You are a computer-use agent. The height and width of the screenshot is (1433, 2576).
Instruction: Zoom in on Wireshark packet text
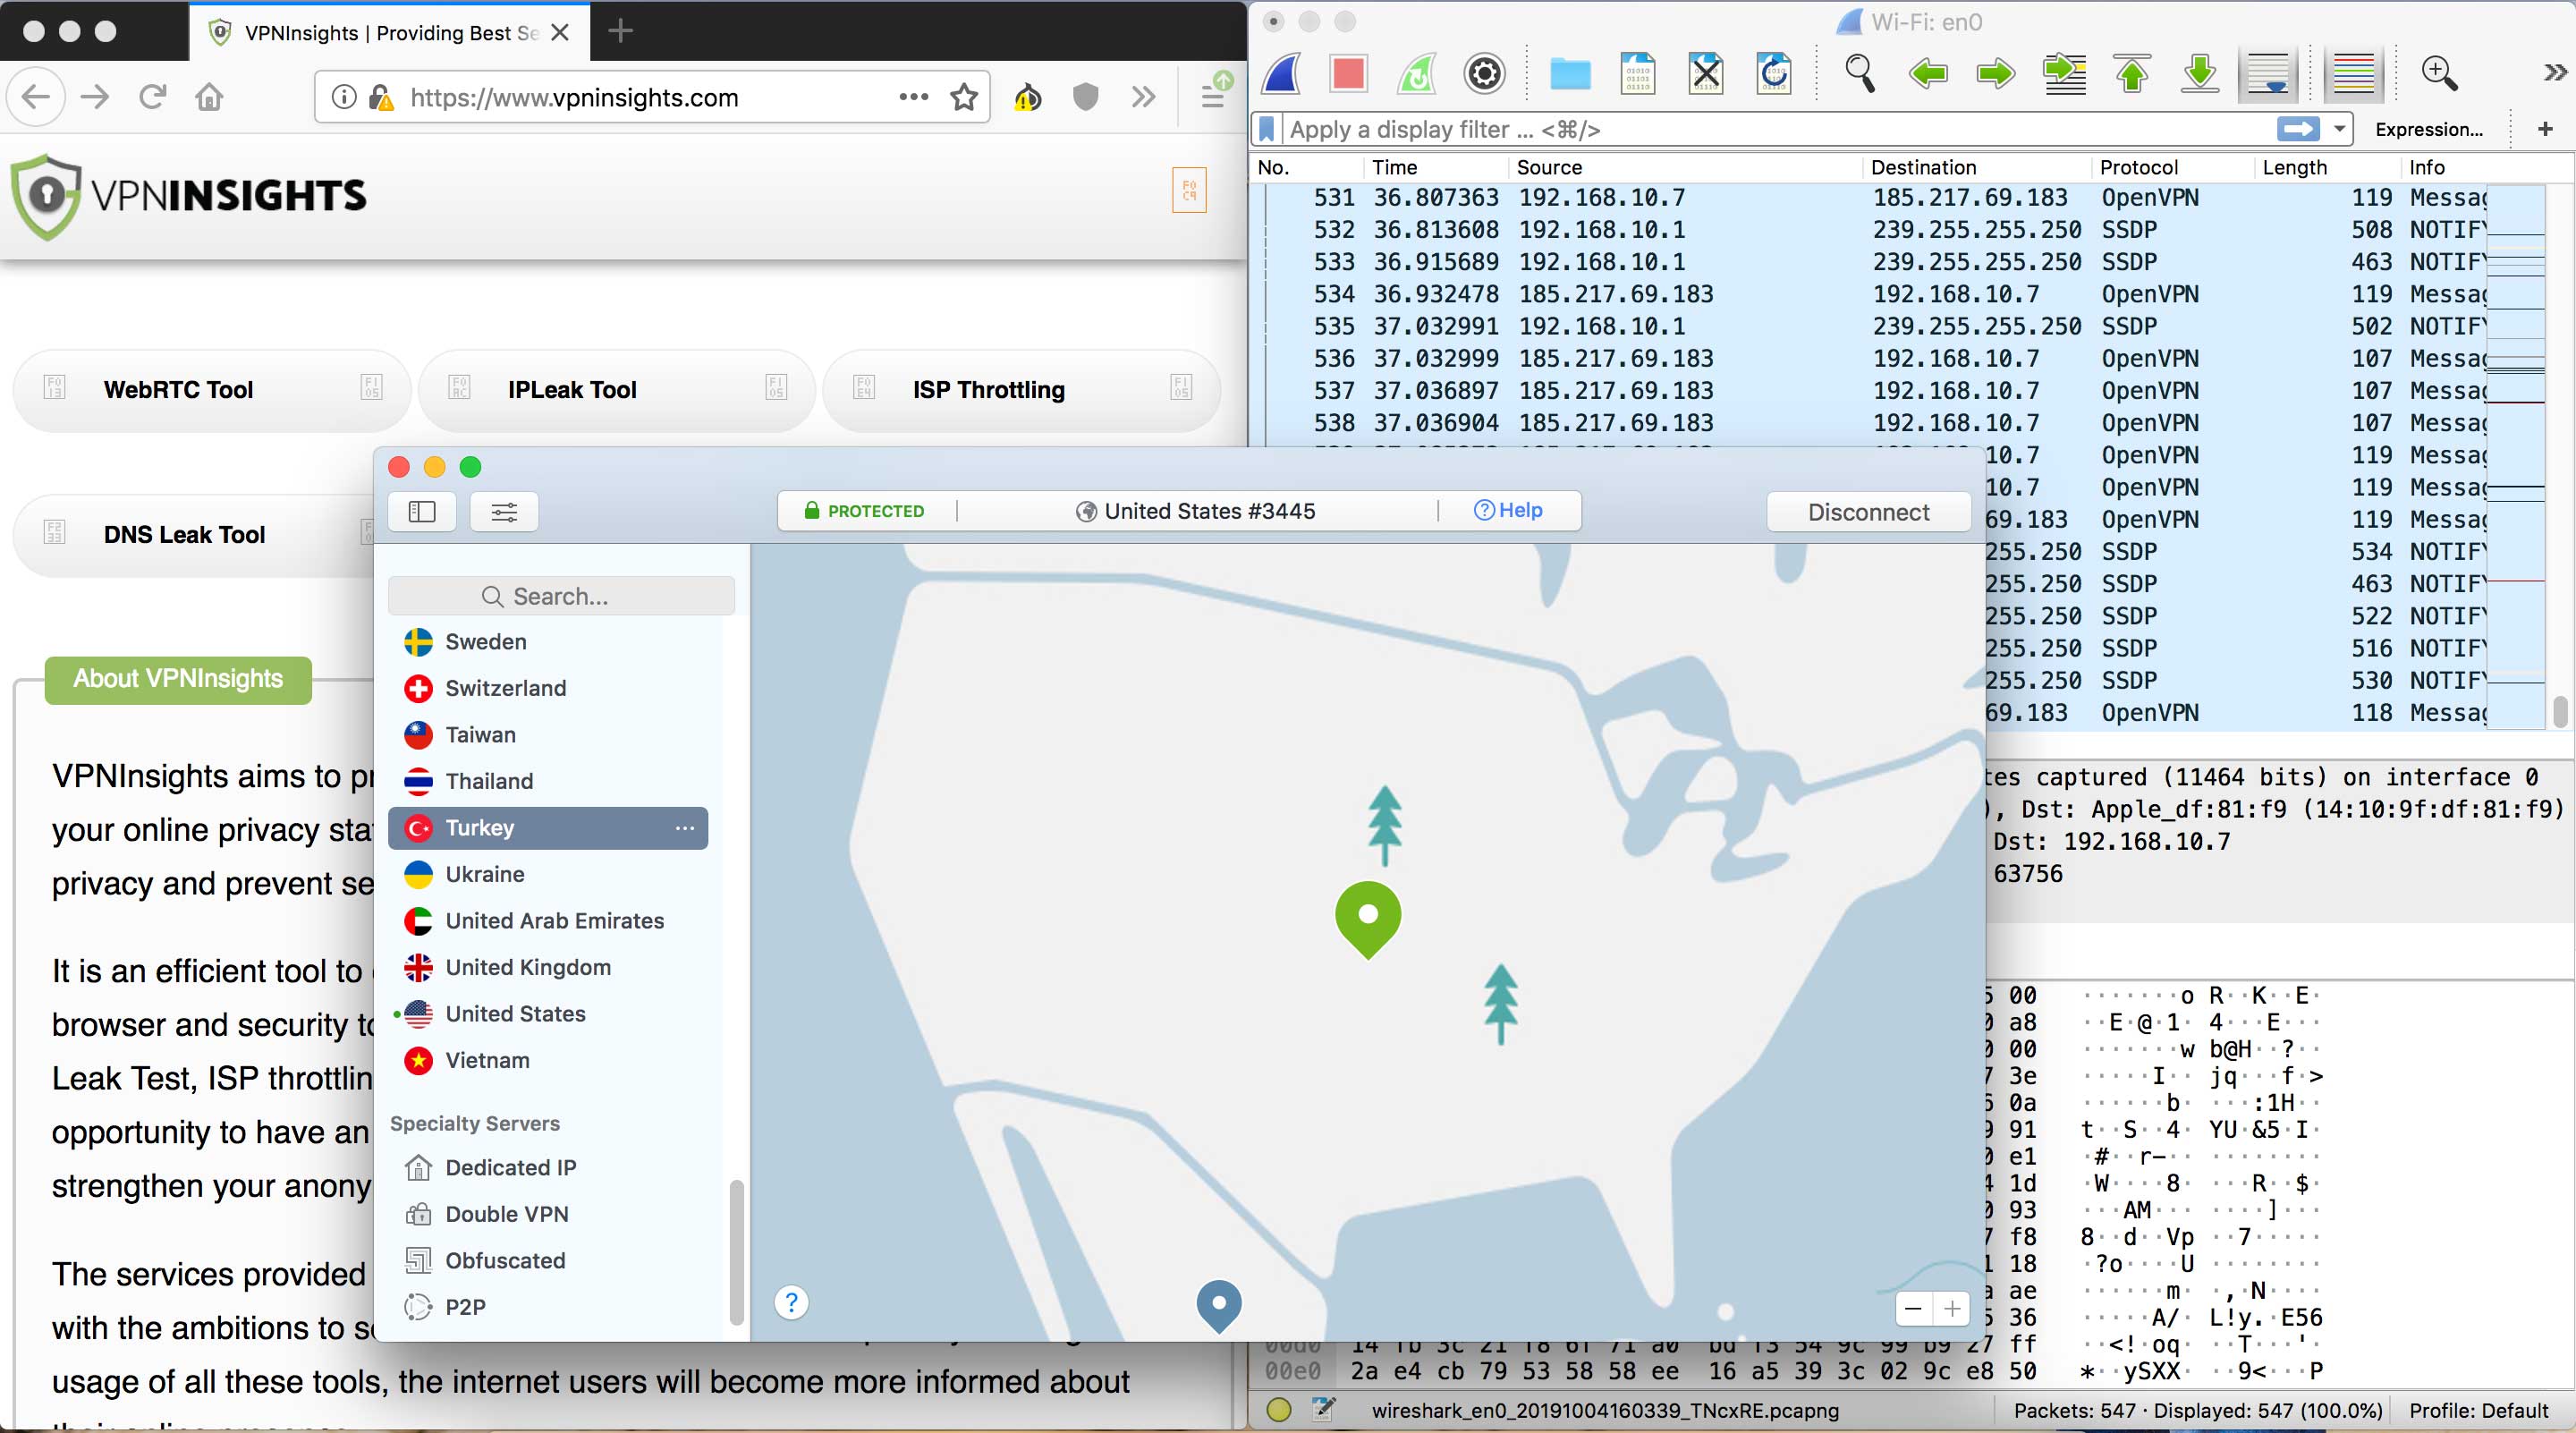point(2439,73)
